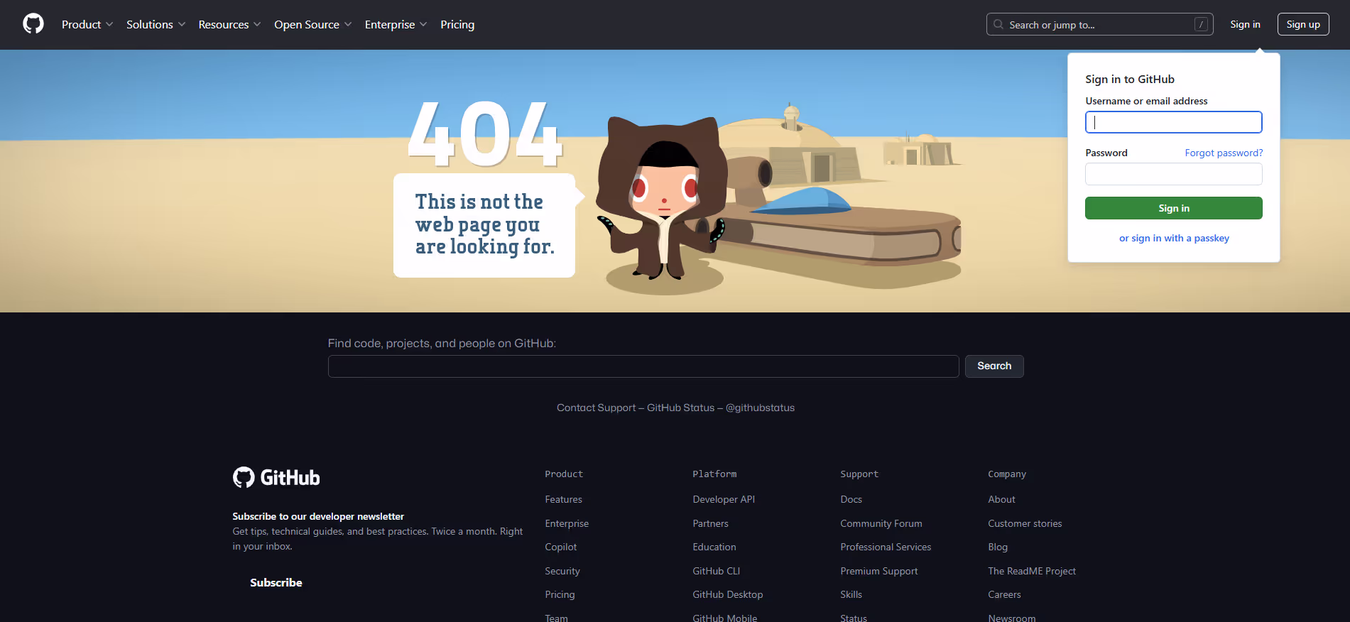The width and height of the screenshot is (1350, 622).
Task: Subscribe to the developer newsletter
Action: point(276,583)
